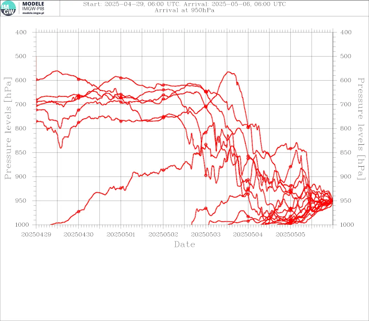The image size is (369, 321).
Task: Click left axis value 500
Action: pos(21,56)
